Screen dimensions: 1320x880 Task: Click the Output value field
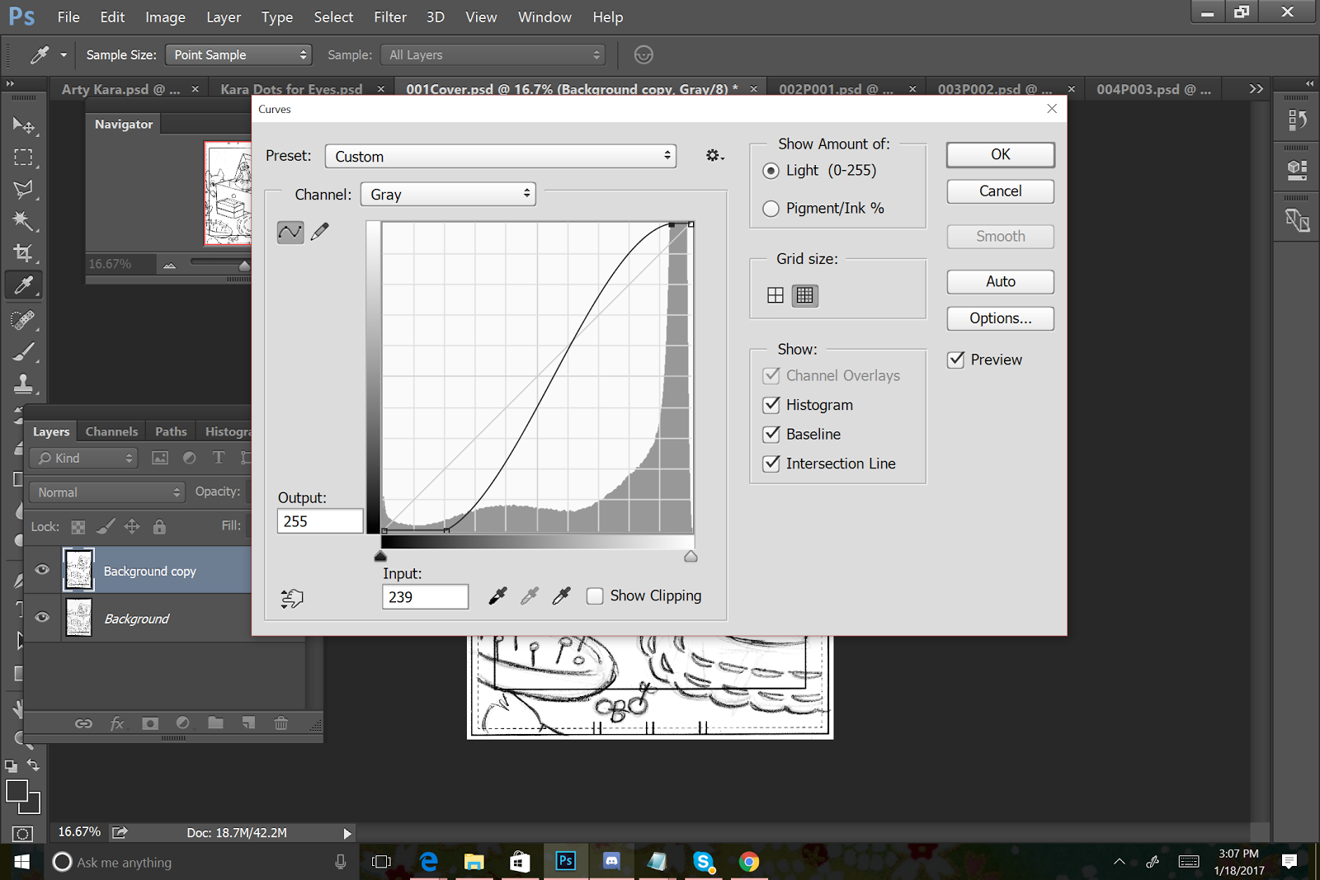coord(320,521)
